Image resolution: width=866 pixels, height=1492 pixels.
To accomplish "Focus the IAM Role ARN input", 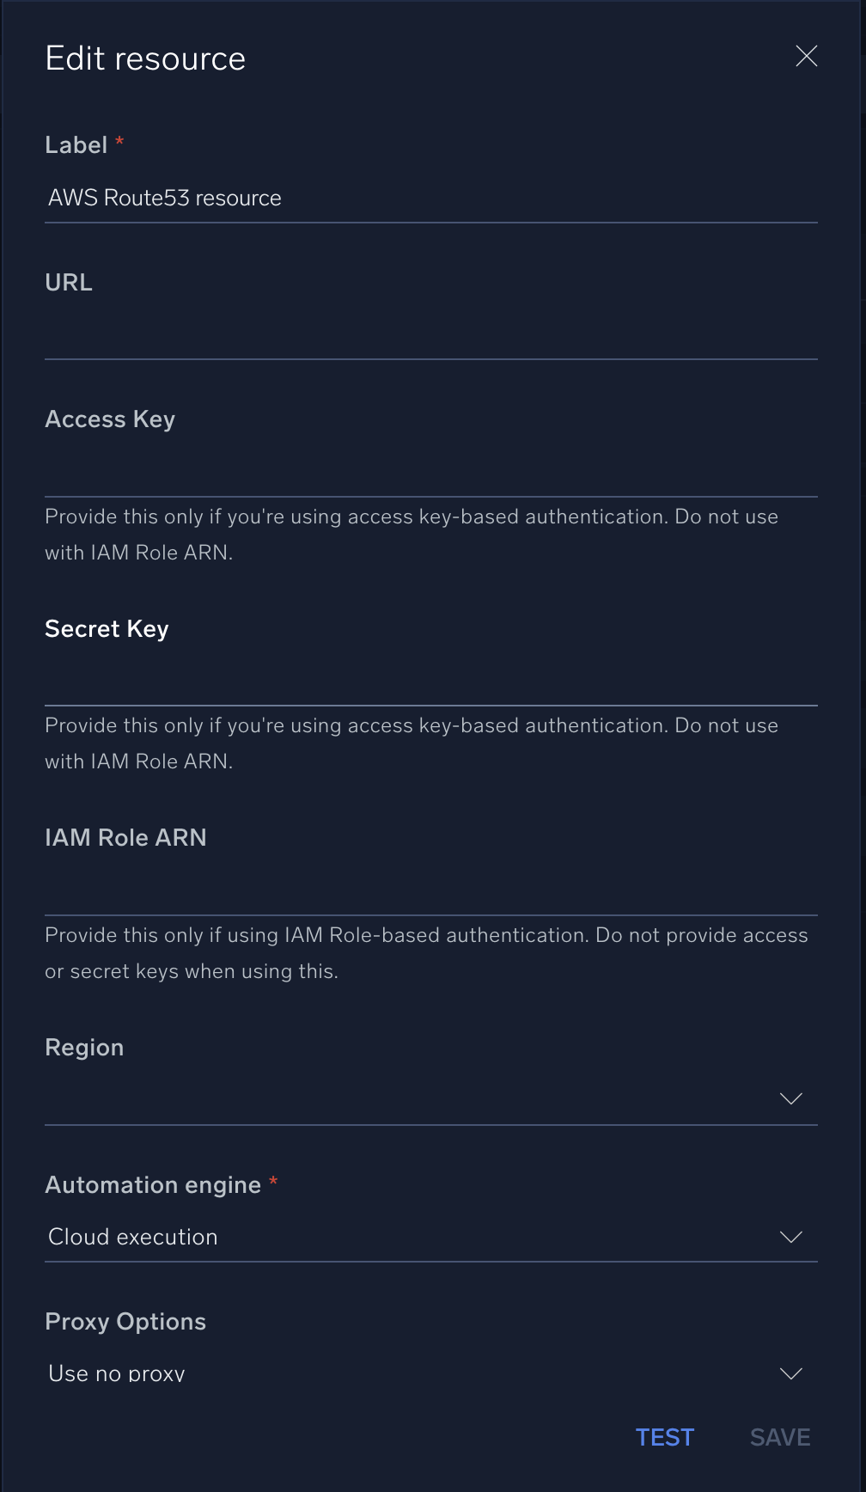I will [430, 891].
